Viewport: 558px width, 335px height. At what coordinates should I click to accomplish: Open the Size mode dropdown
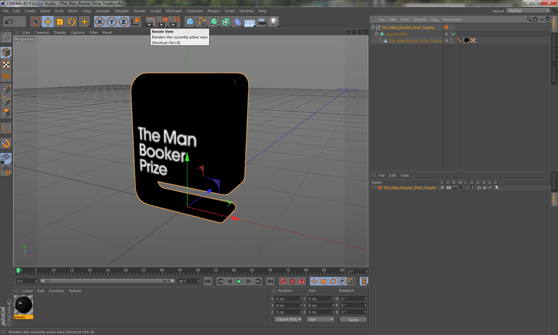[320, 319]
